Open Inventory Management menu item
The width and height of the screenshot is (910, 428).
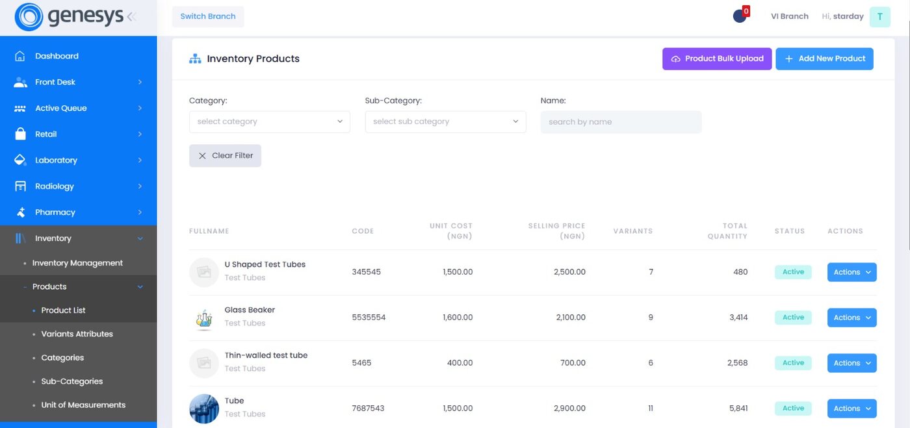pos(78,263)
